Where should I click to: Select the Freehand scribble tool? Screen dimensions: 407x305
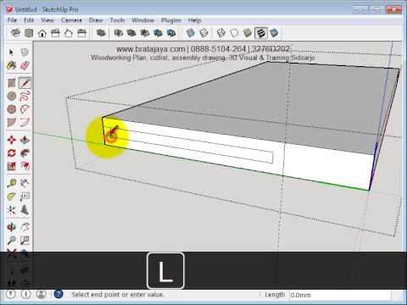point(25,97)
